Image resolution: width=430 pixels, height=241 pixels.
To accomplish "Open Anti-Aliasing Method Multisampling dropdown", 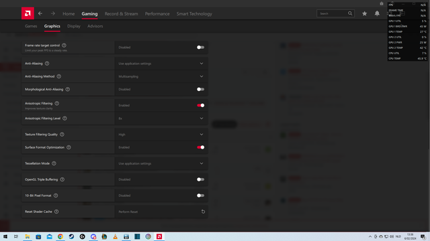I will 161,76.
